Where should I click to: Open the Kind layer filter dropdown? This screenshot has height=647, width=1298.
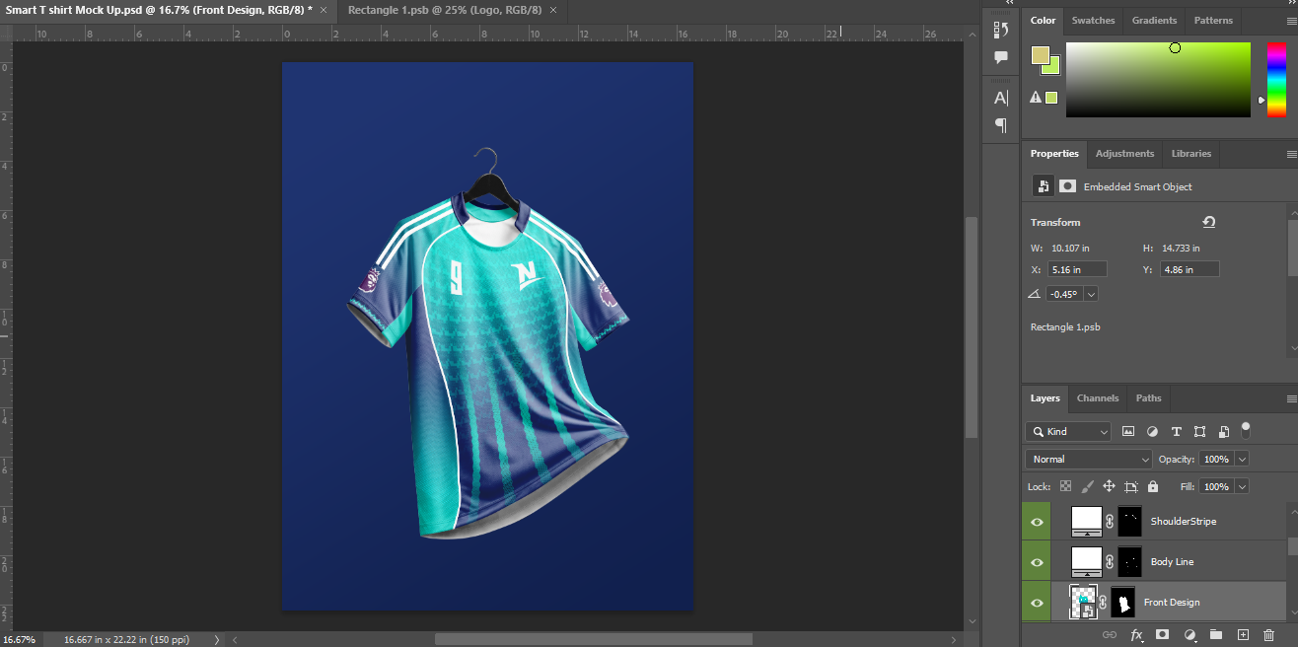click(1068, 431)
